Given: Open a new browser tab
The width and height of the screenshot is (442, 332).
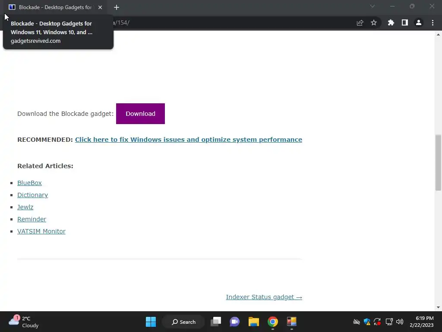Looking at the screenshot, I should 117,7.
